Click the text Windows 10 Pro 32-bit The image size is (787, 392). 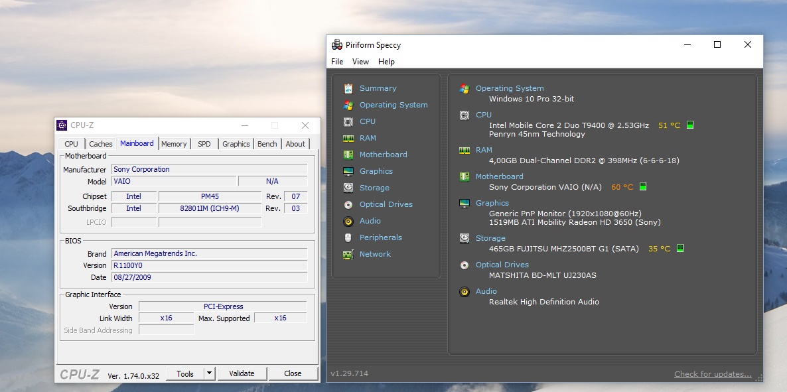[x=532, y=99]
